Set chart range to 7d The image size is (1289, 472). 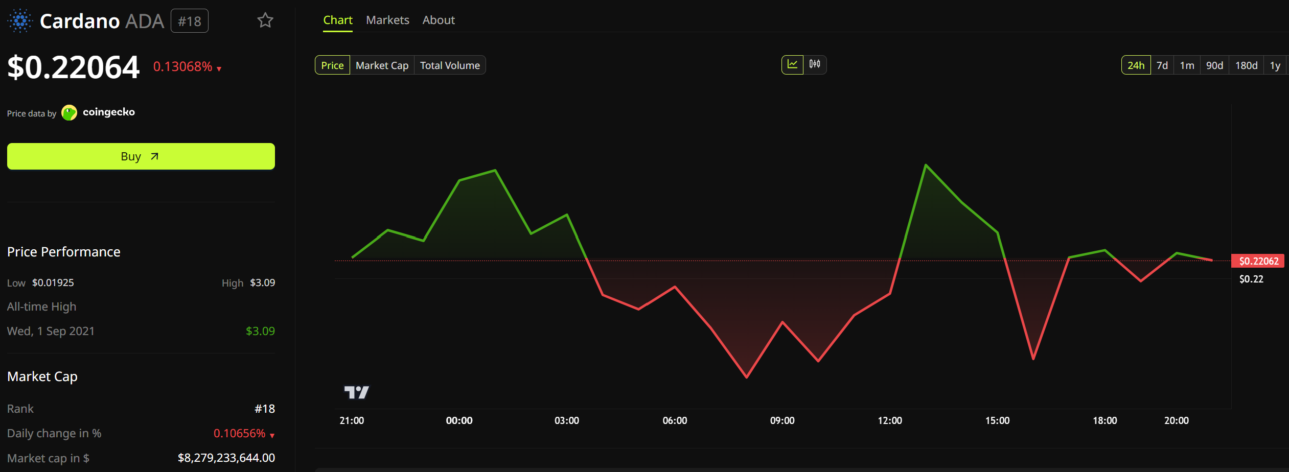[1162, 65]
